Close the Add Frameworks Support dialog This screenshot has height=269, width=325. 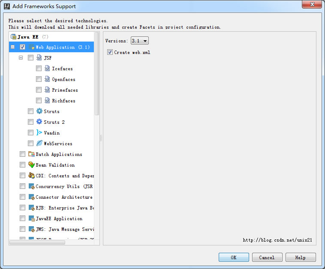tap(312, 4)
